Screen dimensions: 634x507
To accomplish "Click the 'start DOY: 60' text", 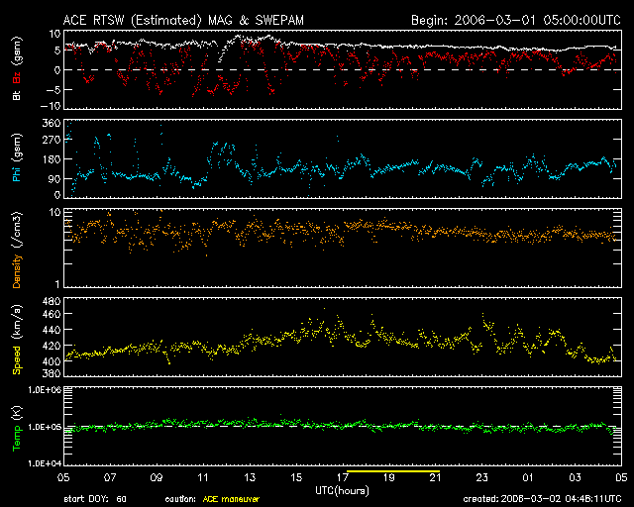I will 94,499.
